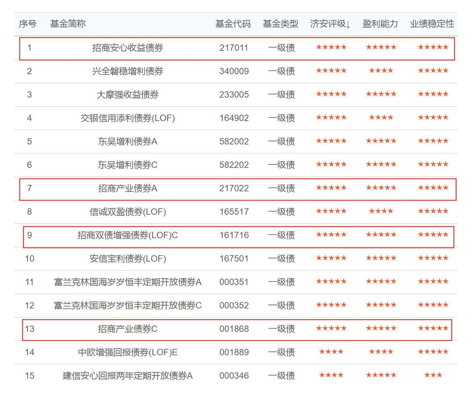The image size is (472, 399).
Task: Click fund code 340009
Action: 234,71
